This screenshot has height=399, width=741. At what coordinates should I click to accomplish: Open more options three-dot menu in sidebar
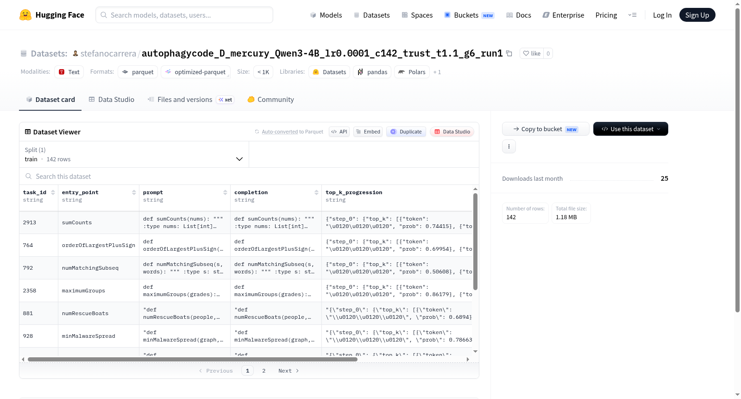(509, 146)
